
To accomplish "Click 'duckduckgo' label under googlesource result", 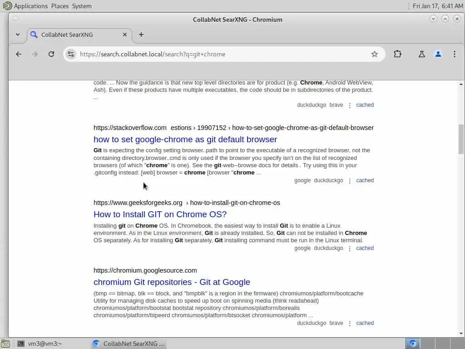I will tap(312, 323).
